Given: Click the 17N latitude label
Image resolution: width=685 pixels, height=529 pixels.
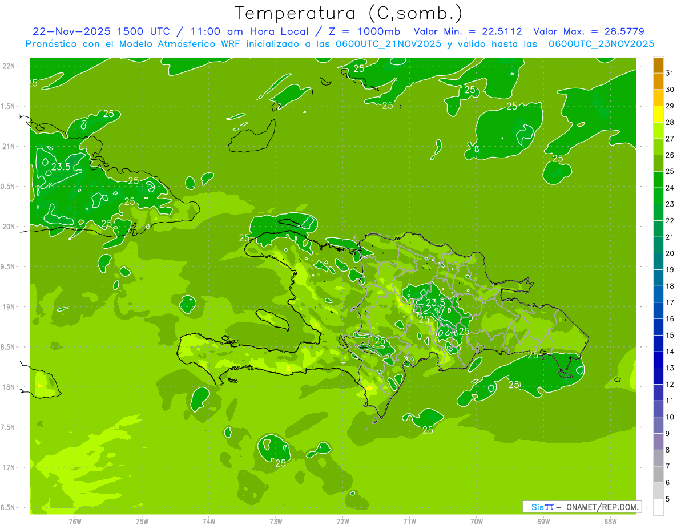Looking at the screenshot, I should pyautogui.click(x=9, y=467).
